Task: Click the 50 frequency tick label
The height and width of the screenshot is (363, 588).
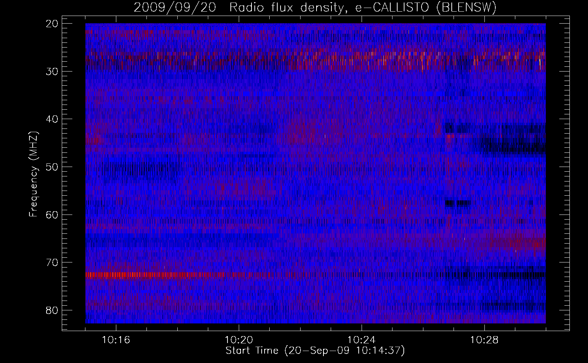Action: click(52, 167)
